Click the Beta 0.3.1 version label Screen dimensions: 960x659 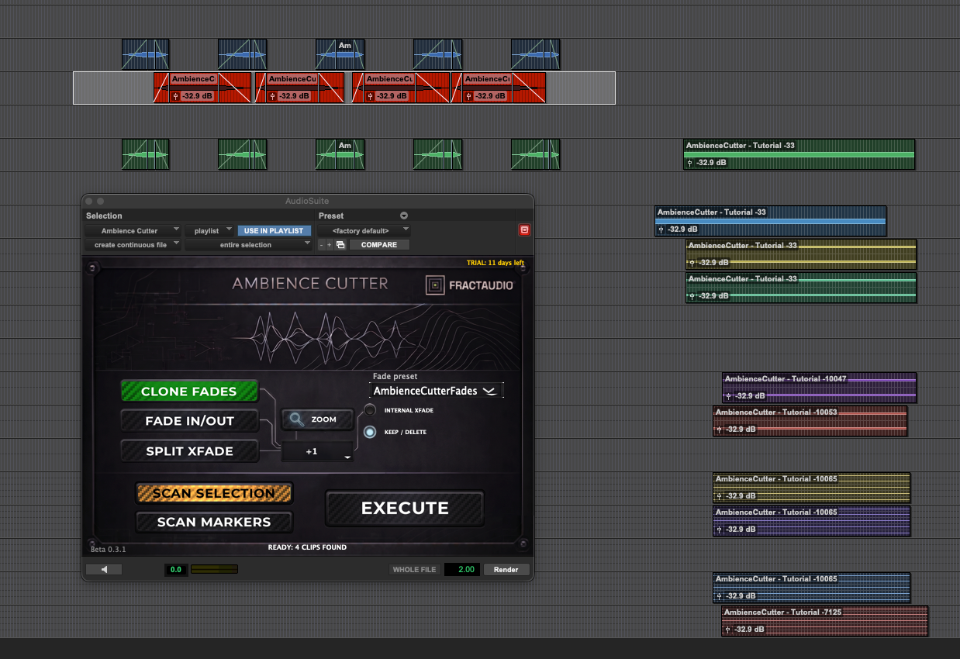[x=108, y=549]
